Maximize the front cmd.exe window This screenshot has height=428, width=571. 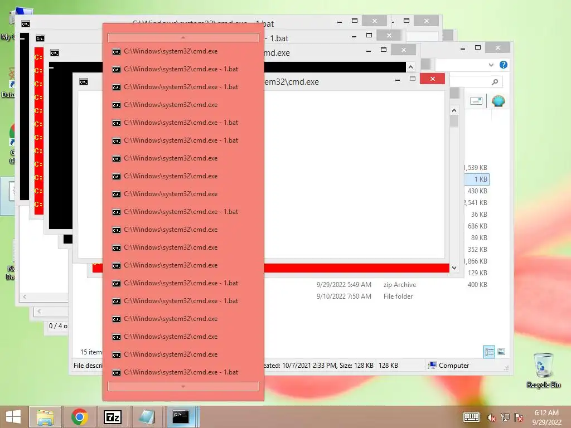click(413, 79)
